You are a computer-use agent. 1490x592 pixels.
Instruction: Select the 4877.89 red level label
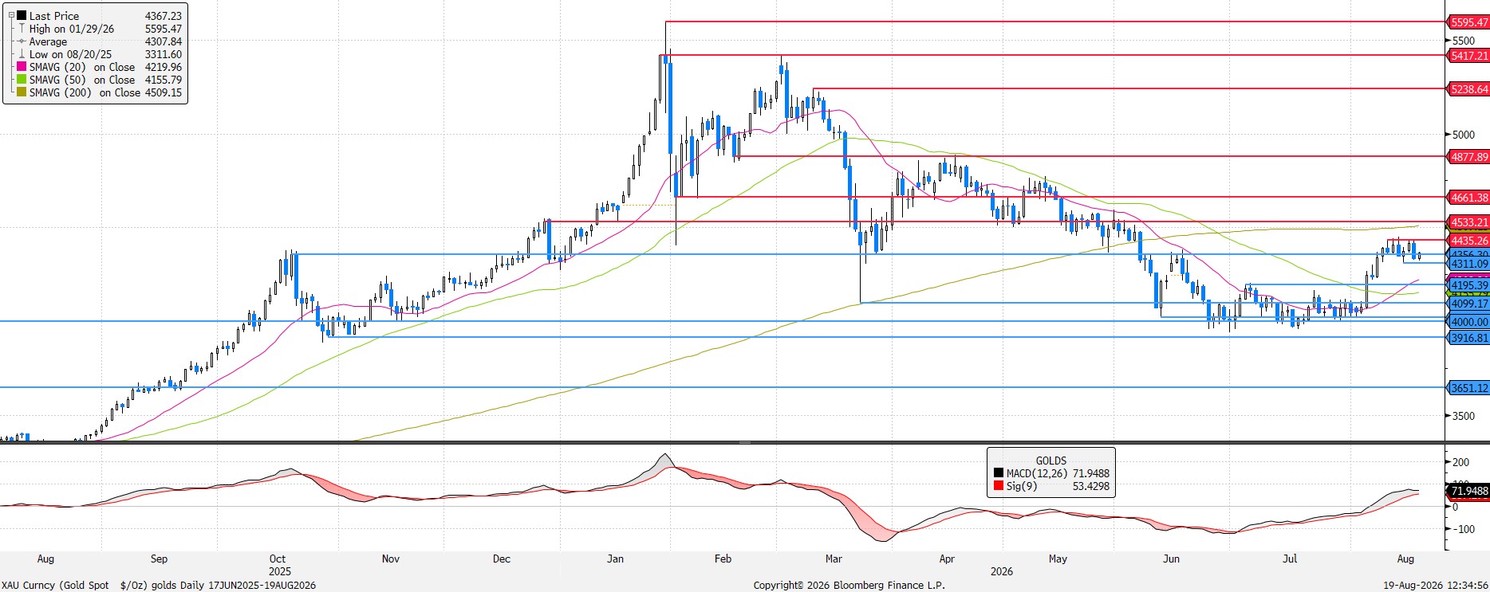(1468, 157)
